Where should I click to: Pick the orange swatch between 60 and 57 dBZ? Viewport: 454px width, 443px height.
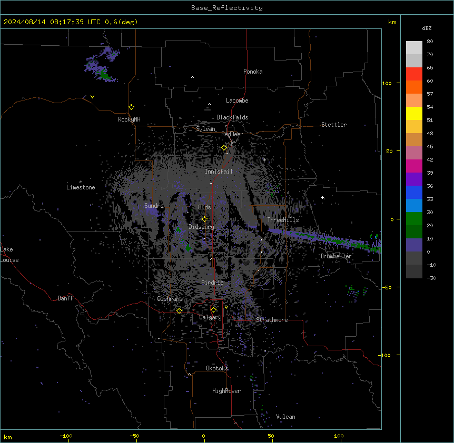click(414, 87)
